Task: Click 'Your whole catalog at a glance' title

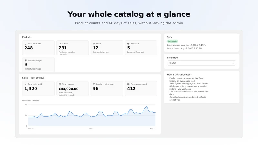Action: 129,14
